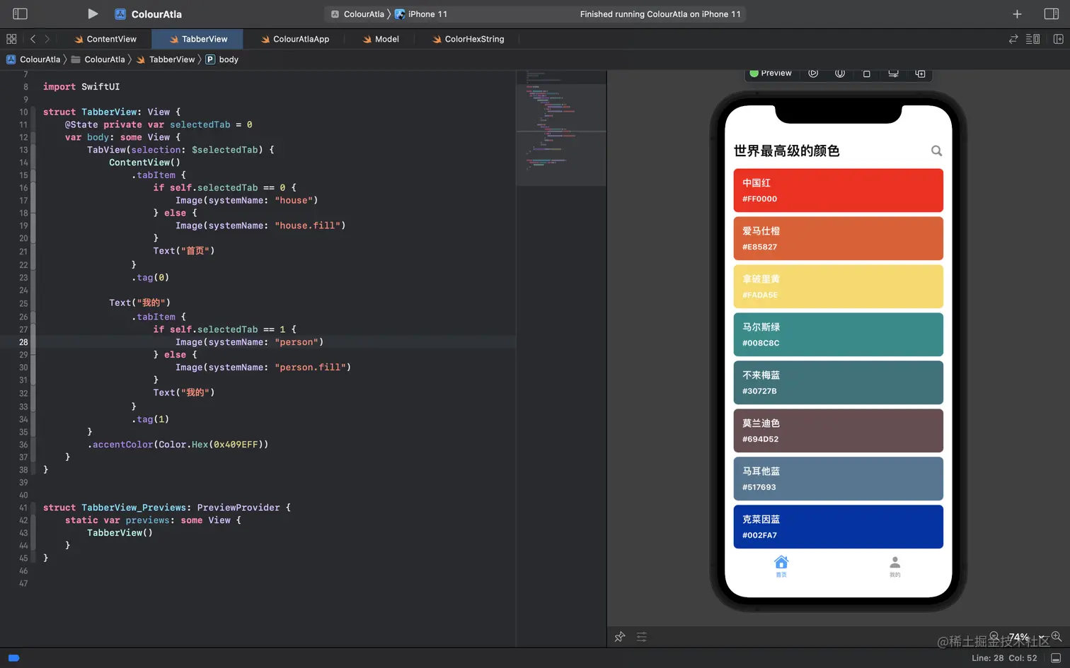Start the live preview play button

pyautogui.click(x=813, y=73)
